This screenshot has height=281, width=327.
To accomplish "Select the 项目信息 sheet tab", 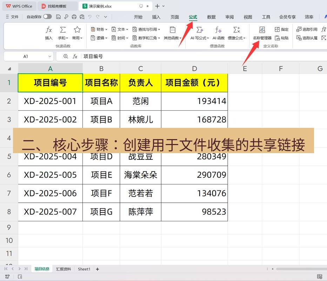I will pyautogui.click(x=42, y=269).
